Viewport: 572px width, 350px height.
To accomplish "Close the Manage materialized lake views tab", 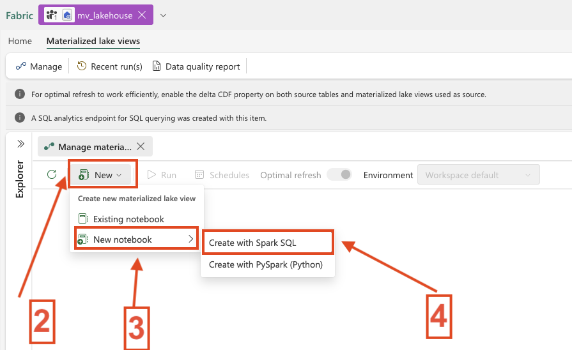I will 141,147.
